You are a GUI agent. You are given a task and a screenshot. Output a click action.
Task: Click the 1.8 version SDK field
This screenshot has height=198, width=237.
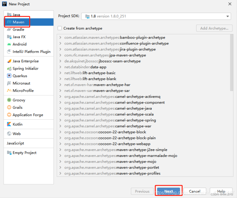coord(156,16)
